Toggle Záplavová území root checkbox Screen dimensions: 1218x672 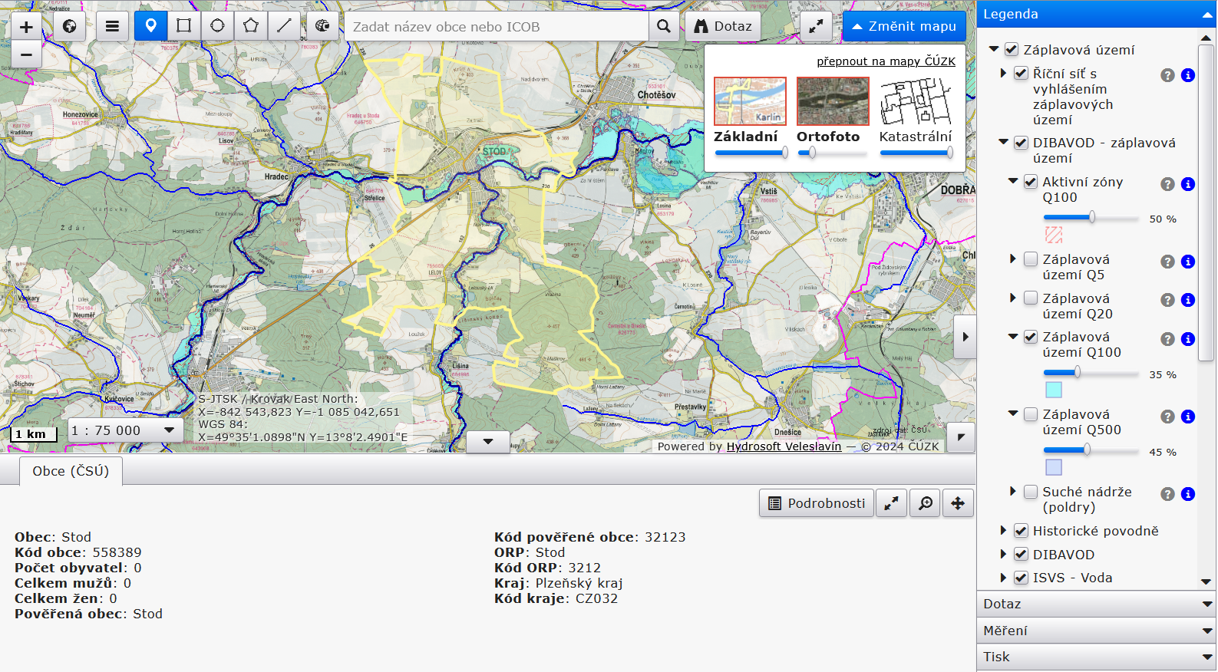point(1012,49)
